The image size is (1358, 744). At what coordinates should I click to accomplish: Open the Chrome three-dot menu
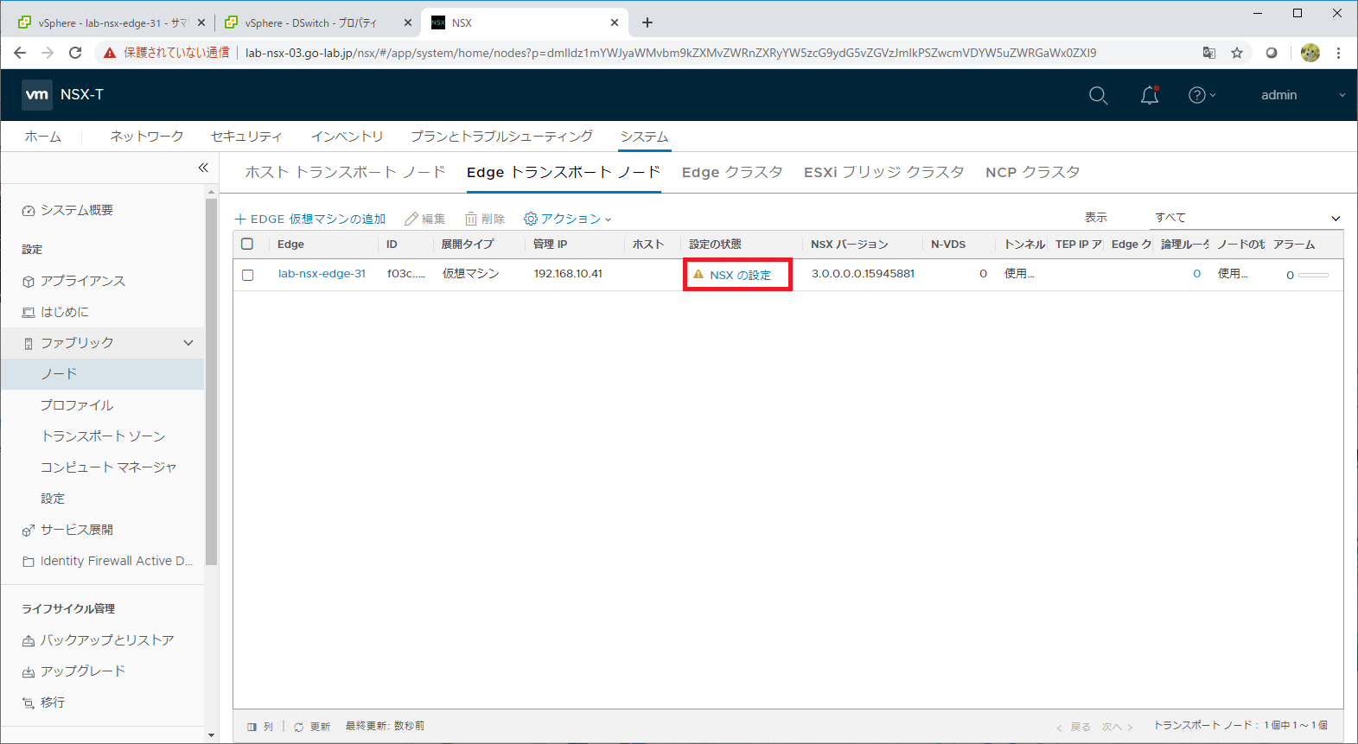click(1338, 53)
